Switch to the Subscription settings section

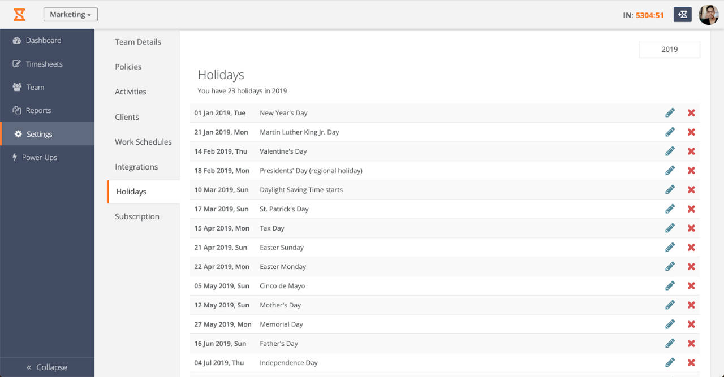(x=137, y=216)
